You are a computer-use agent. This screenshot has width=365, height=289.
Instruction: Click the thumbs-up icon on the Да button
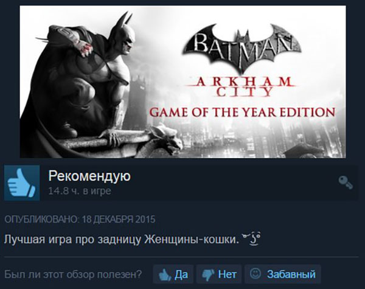click(165, 274)
